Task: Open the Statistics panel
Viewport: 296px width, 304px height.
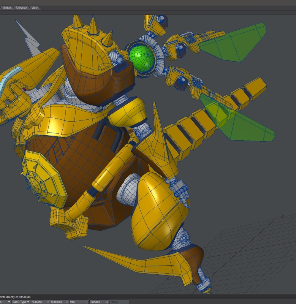Action: (57, 302)
